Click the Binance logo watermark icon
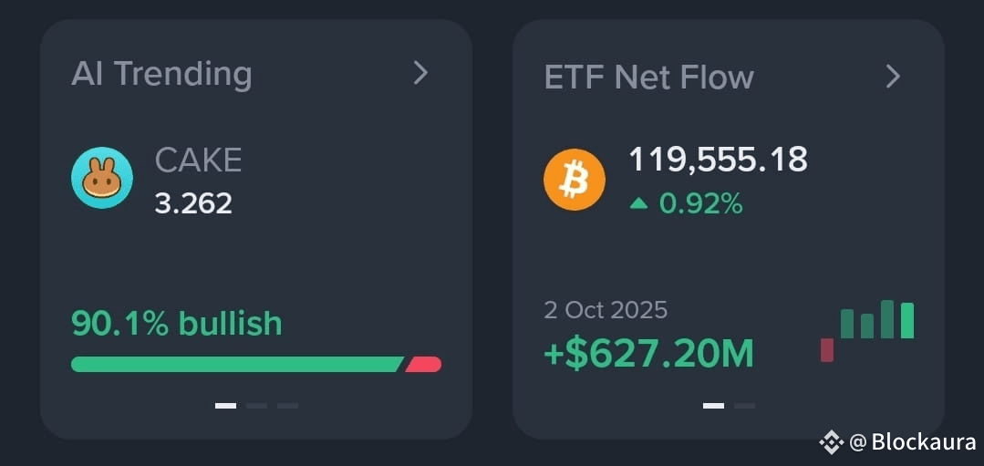The height and width of the screenshot is (466, 984). tap(831, 442)
